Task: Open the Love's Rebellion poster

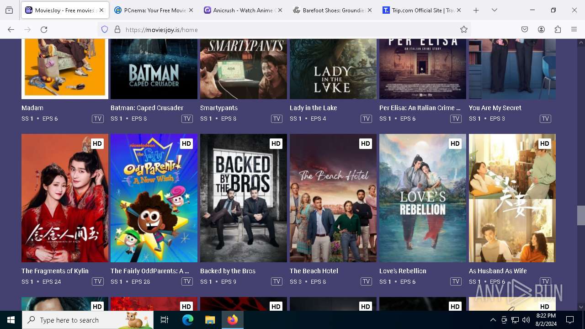Action: 423,198
